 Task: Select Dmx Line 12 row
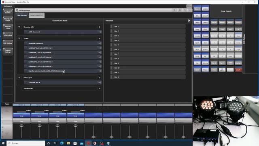[148, 77]
